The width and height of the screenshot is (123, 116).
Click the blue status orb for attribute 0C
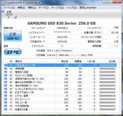[6, 72]
